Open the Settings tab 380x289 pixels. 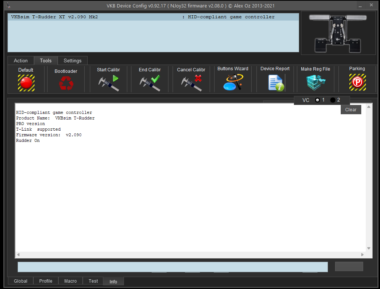[73, 60]
